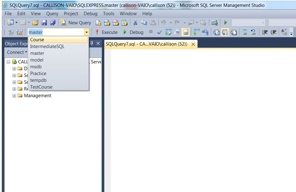Expand the first folder under the server node

(x=14, y=68)
